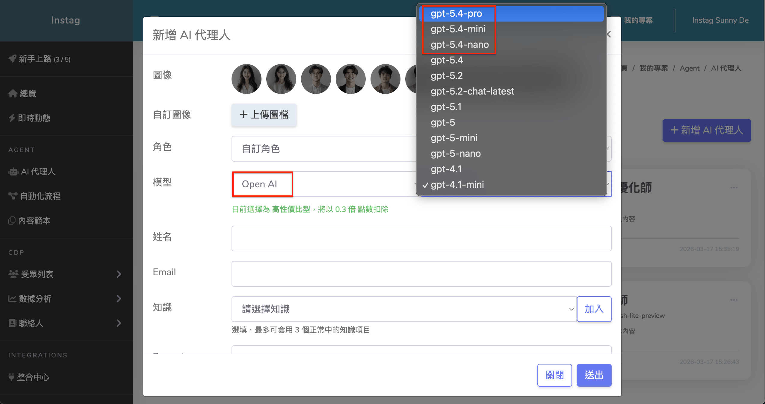Expand the 聯絡人 submenu chevron
The width and height of the screenshot is (765, 404).
pos(119,323)
